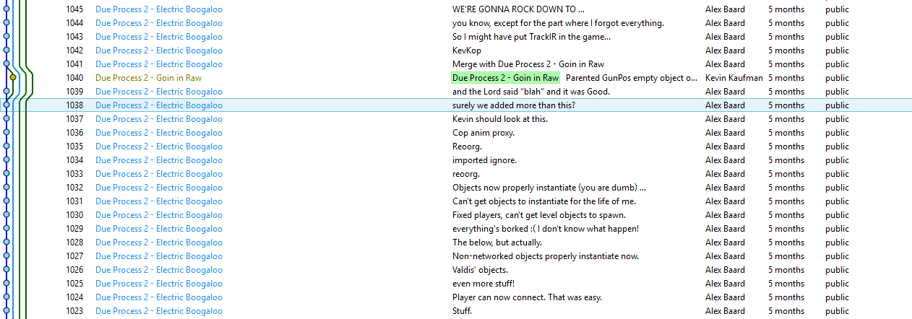Image resolution: width=912 pixels, height=319 pixels.
Task: Select "everything's borked :( I don't know what happen!"
Action: [546, 229]
